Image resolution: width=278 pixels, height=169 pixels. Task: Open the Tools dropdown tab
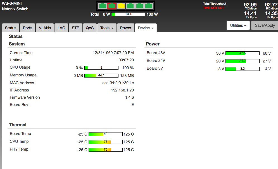[x=107, y=28]
